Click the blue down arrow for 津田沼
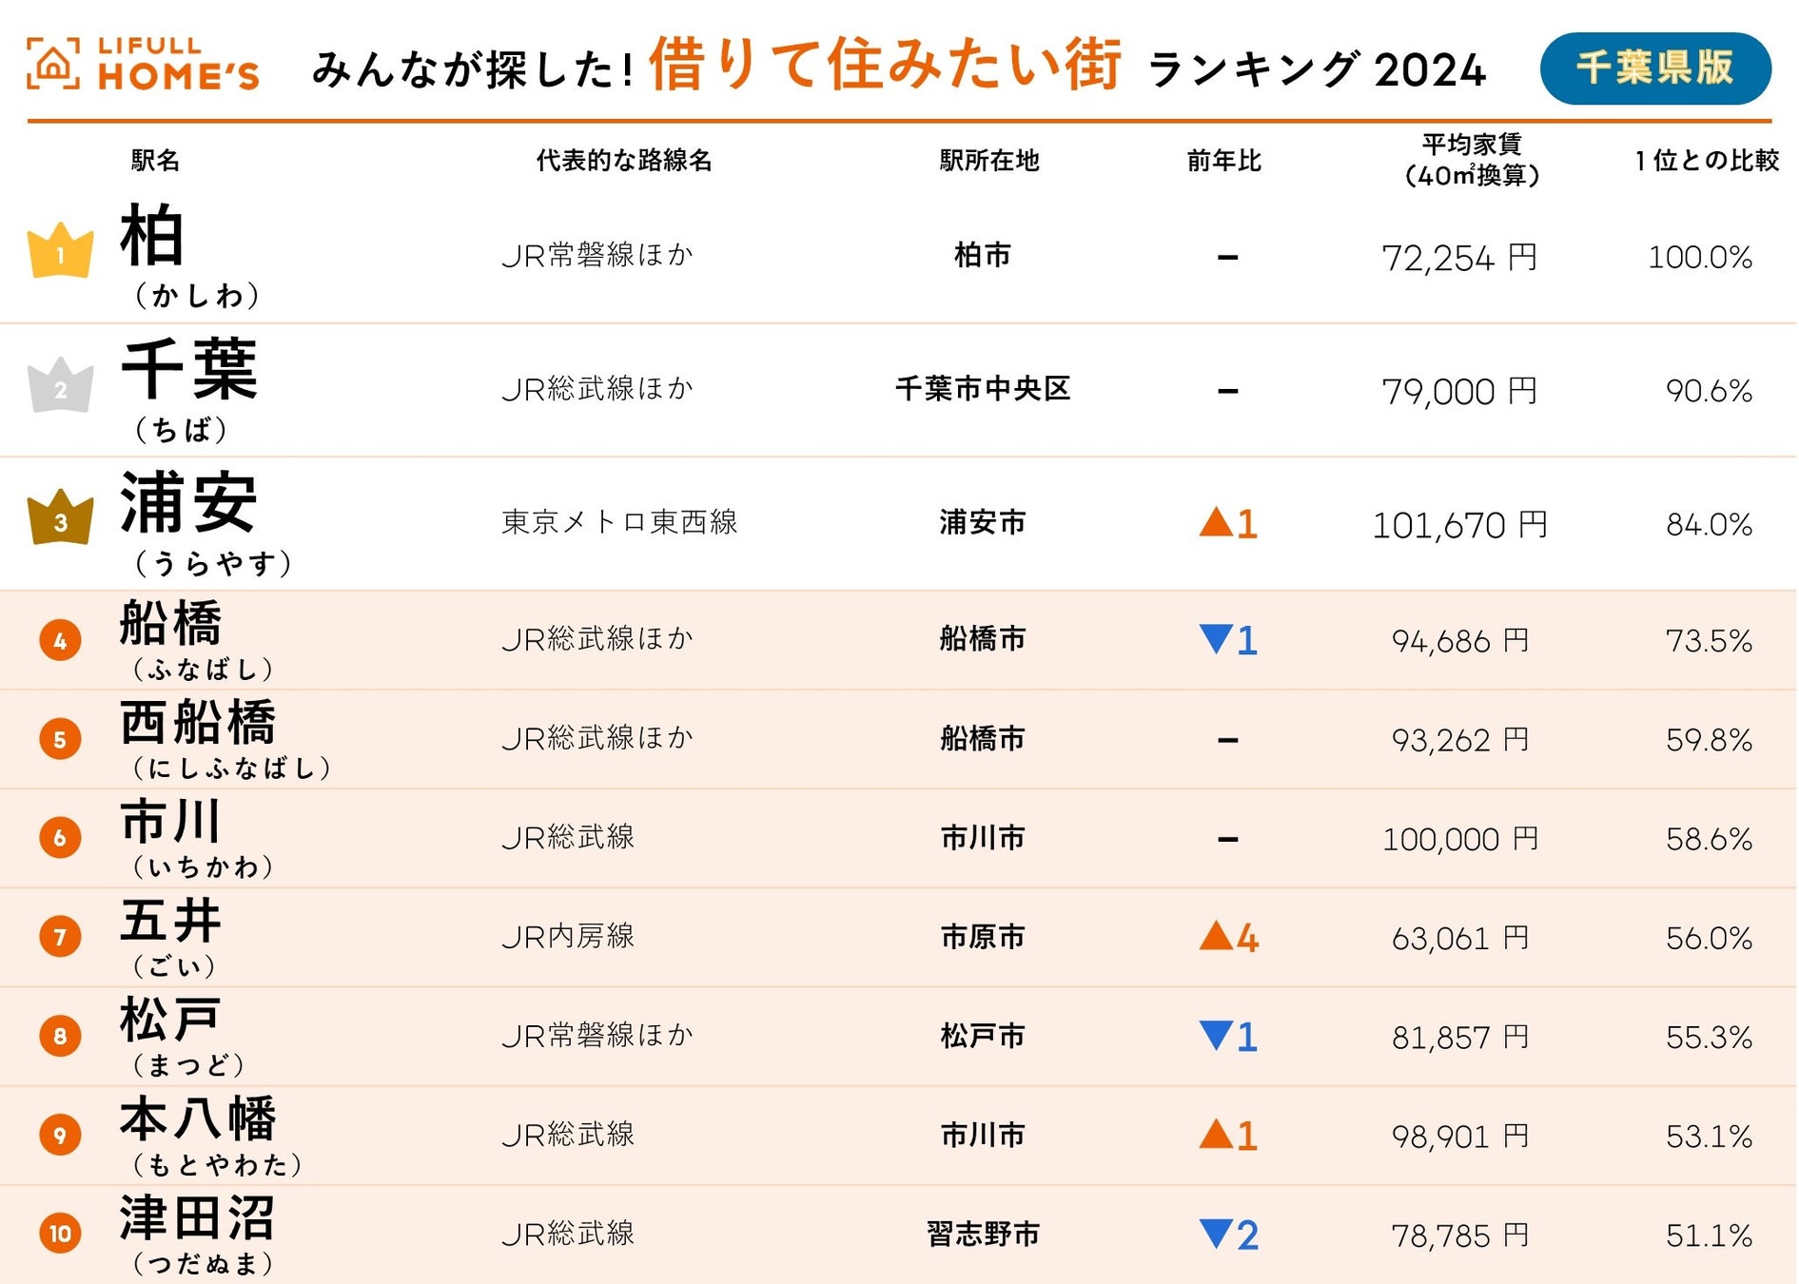 1216,1233
